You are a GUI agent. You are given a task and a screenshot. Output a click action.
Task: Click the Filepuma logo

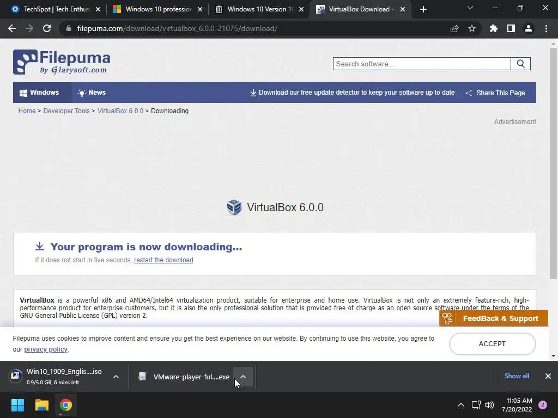(62, 62)
